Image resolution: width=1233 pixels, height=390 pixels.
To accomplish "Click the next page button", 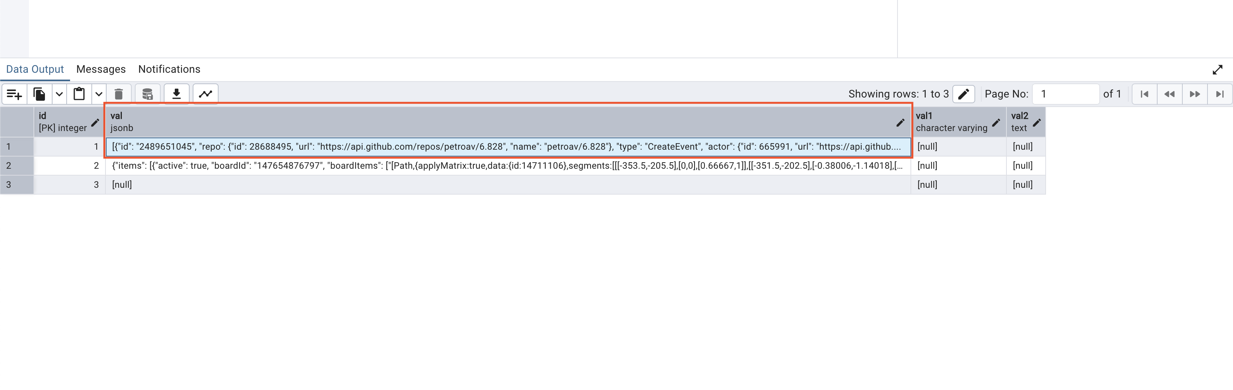I will point(1194,94).
